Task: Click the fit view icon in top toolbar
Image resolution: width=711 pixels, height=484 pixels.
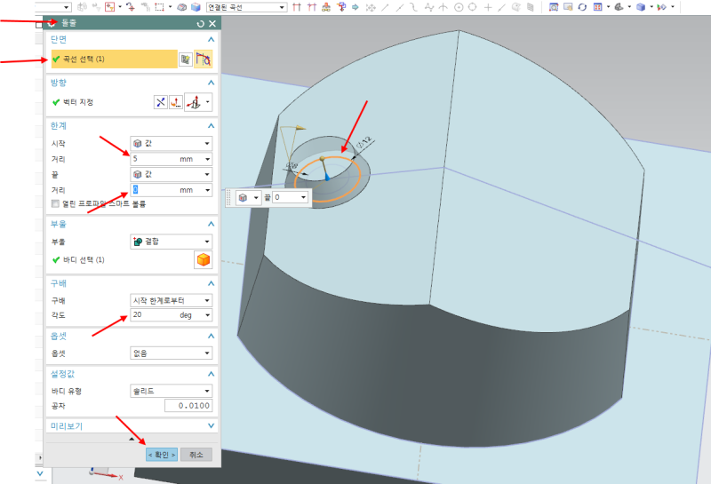Action: click(554, 6)
